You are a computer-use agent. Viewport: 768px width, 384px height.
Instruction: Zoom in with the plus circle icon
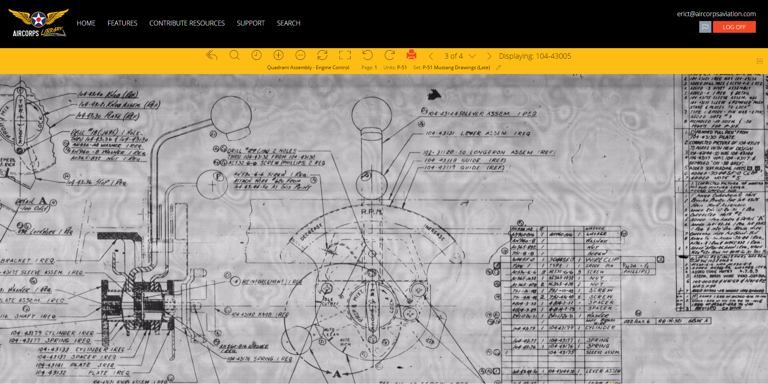[x=278, y=55]
